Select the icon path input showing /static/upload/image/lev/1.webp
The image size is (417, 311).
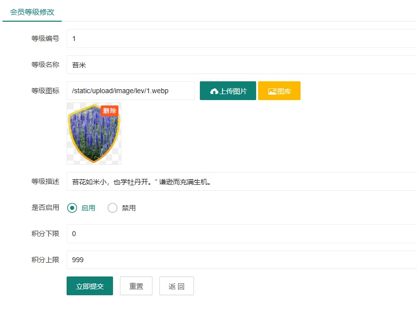tap(130, 90)
